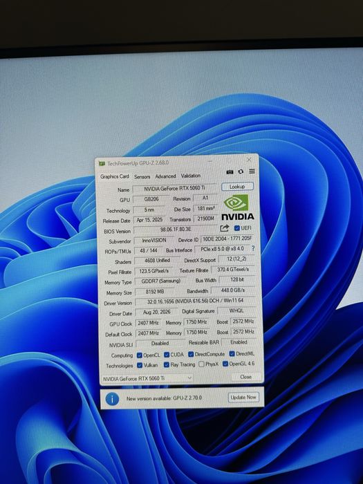The width and height of the screenshot is (363, 484).
Task: Click the Shaders field 4608 Unified
Action: pyautogui.click(x=157, y=261)
